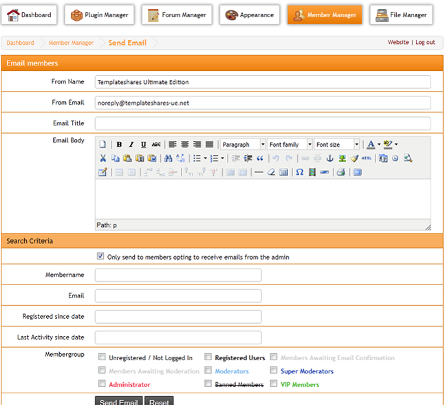Check the Unregistered / Not Logged In group
This screenshot has width=445, height=405.
click(102, 357)
